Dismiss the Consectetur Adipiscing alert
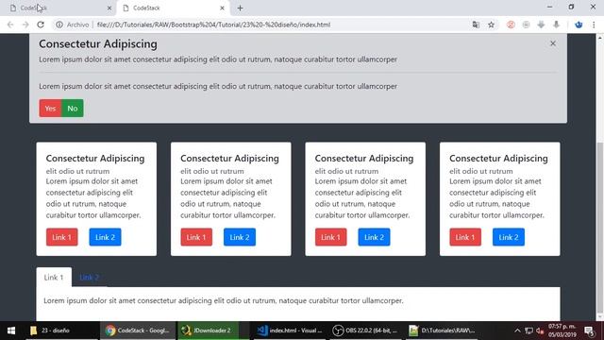This screenshot has width=604, height=340. (x=553, y=43)
